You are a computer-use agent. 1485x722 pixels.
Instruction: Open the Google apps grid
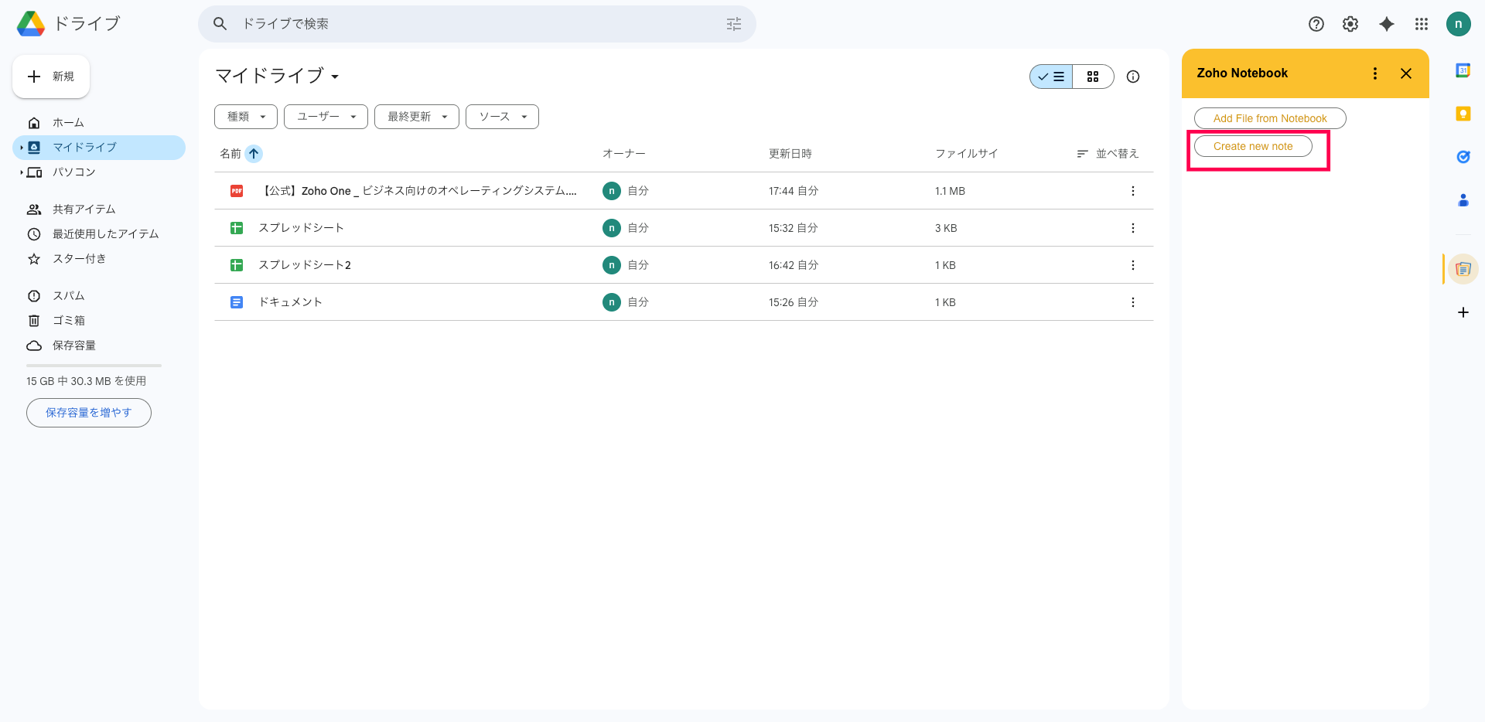click(x=1421, y=24)
